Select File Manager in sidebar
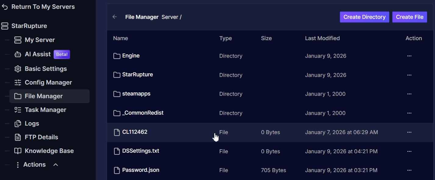This screenshot has width=435, height=180. 44,96
